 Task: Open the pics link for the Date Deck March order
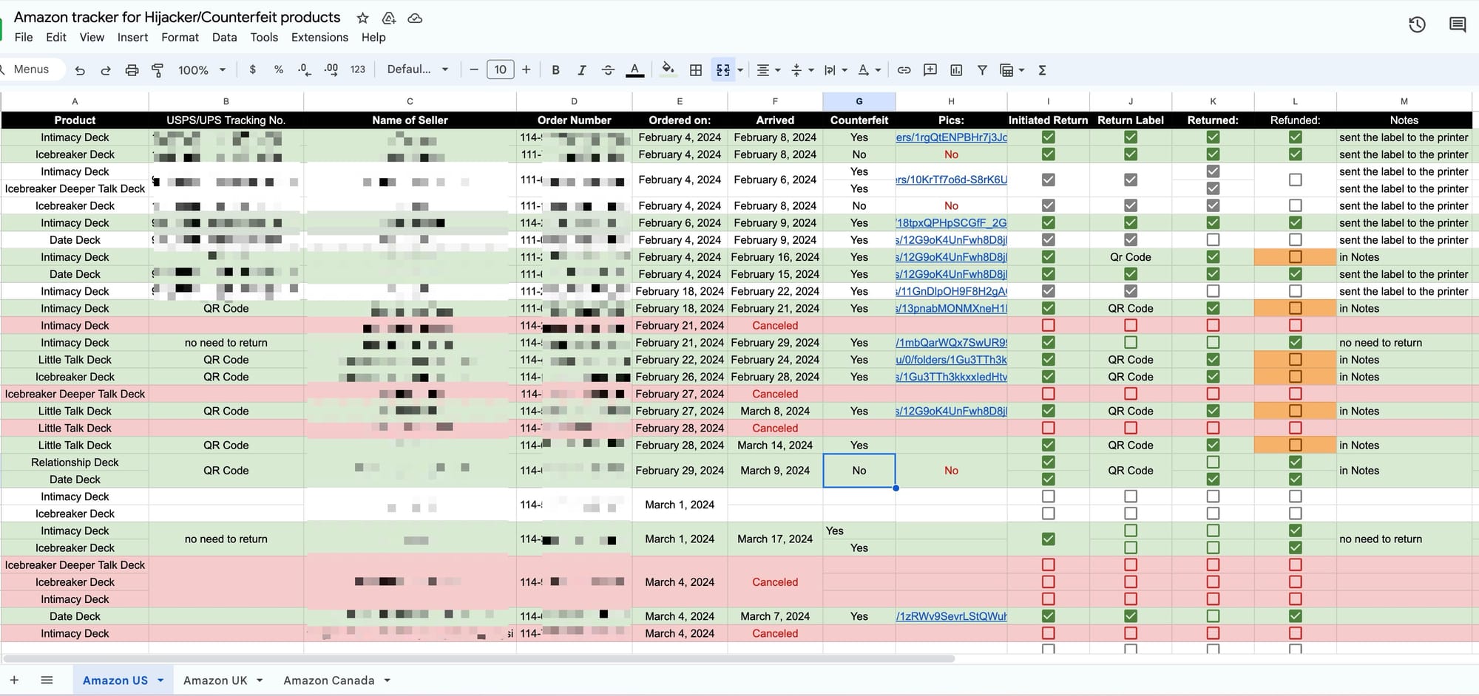(951, 615)
